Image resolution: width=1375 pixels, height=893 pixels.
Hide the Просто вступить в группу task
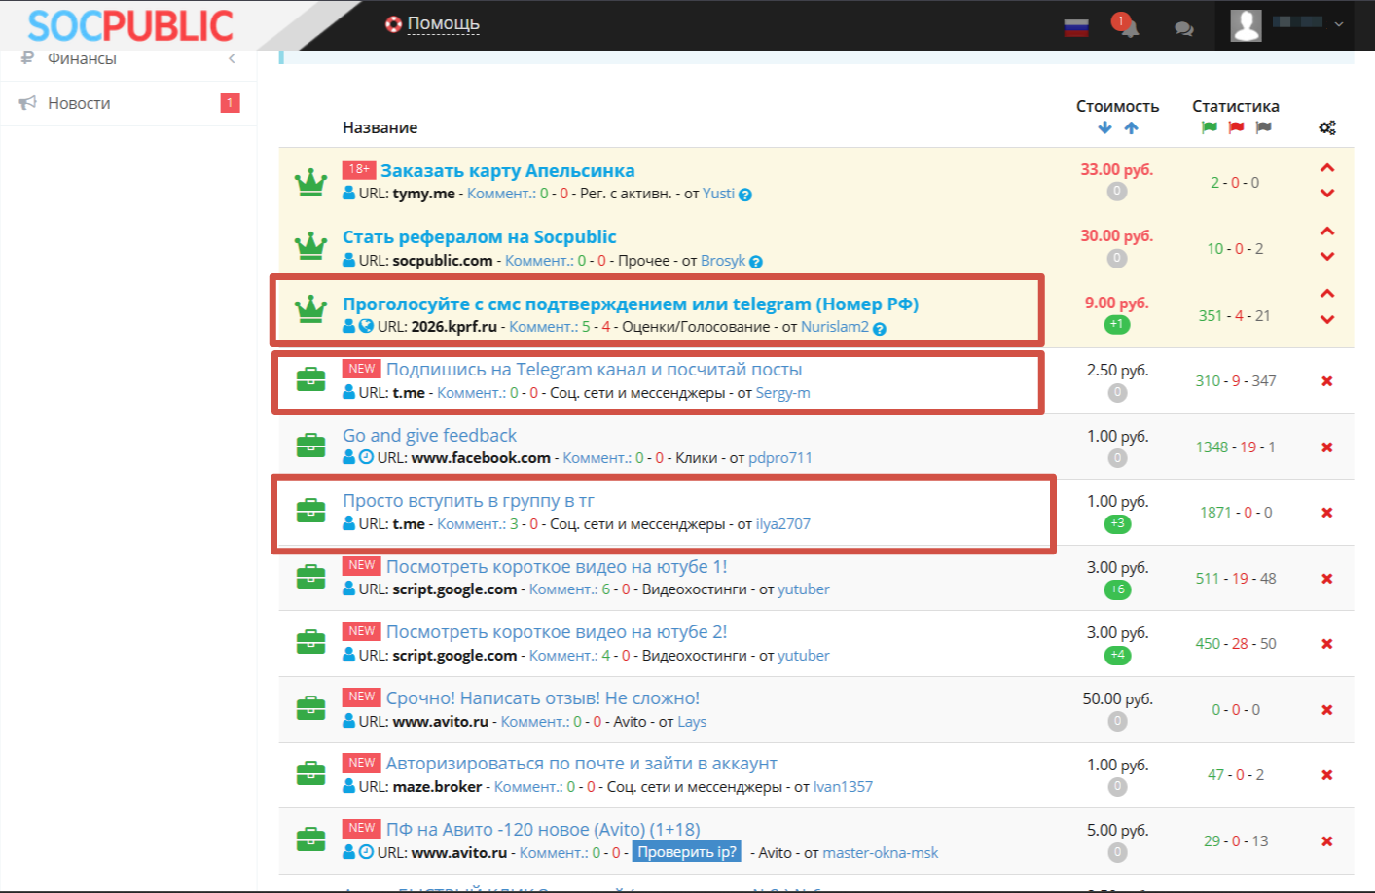1327,513
